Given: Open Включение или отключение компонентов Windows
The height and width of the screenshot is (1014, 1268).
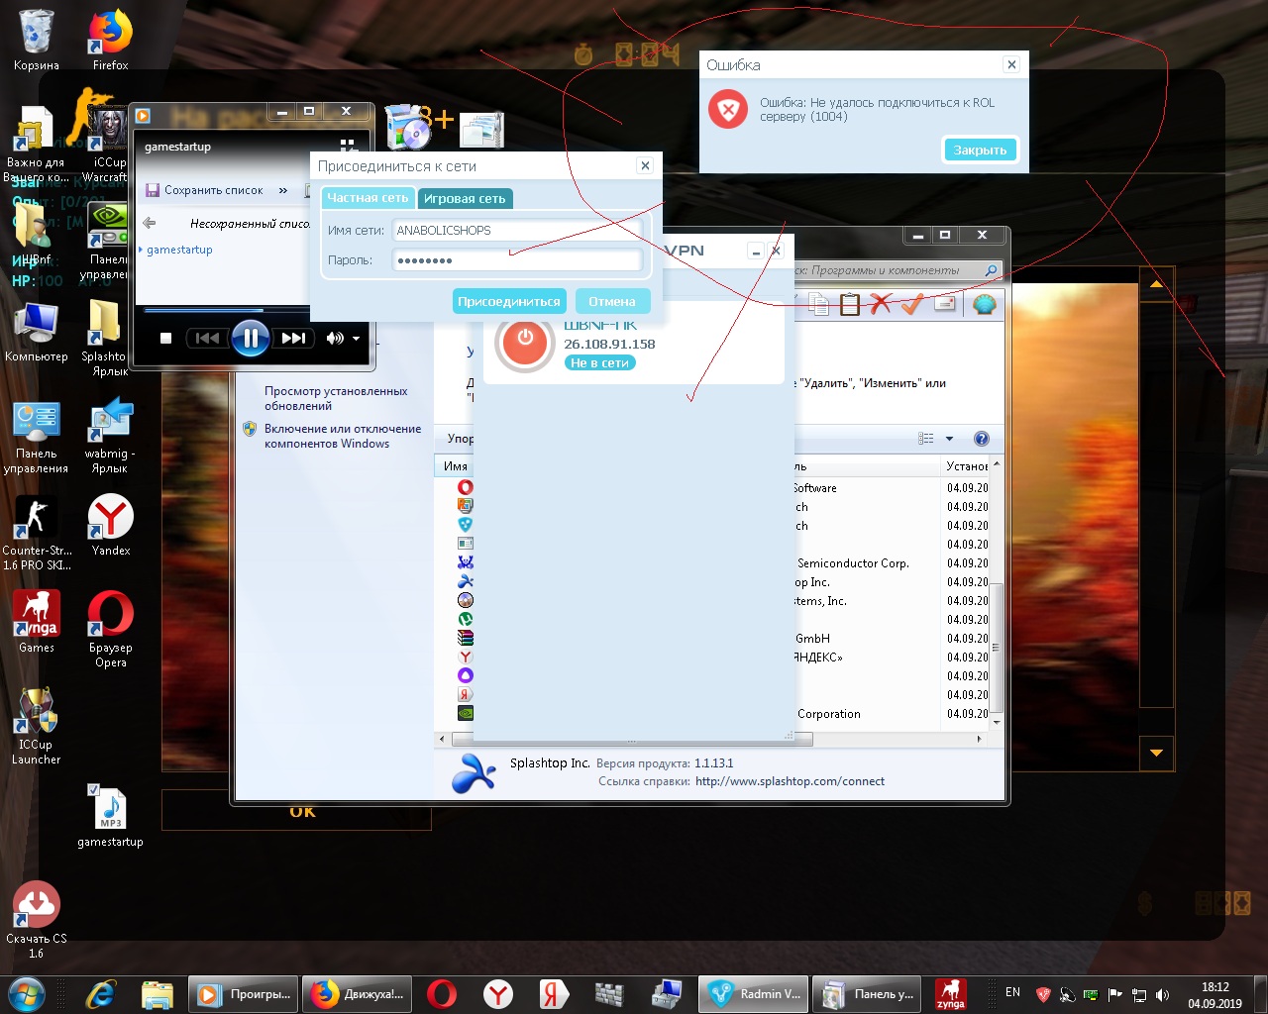Looking at the screenshot, I should pos(343,436).
